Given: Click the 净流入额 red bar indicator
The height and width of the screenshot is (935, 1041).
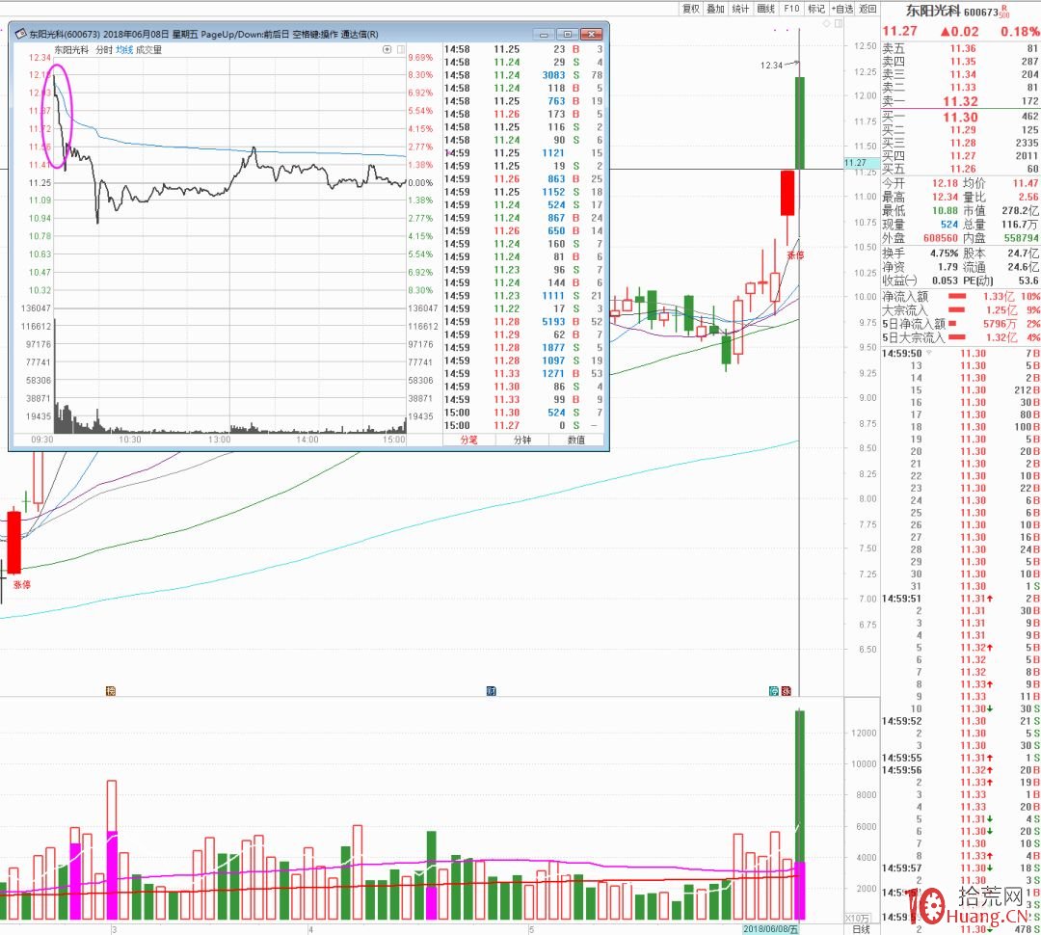Looking at the screenshot, I should (957, 296).
